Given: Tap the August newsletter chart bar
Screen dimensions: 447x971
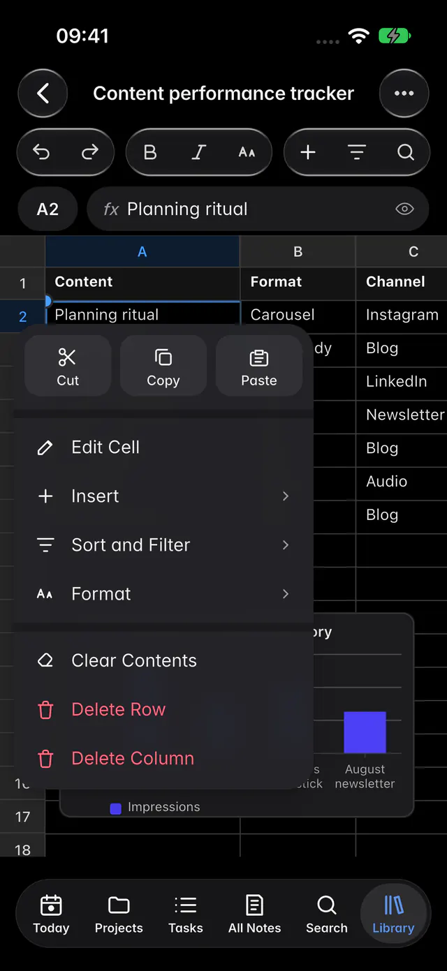Looking at the screenshot, I should coord(365,732).
